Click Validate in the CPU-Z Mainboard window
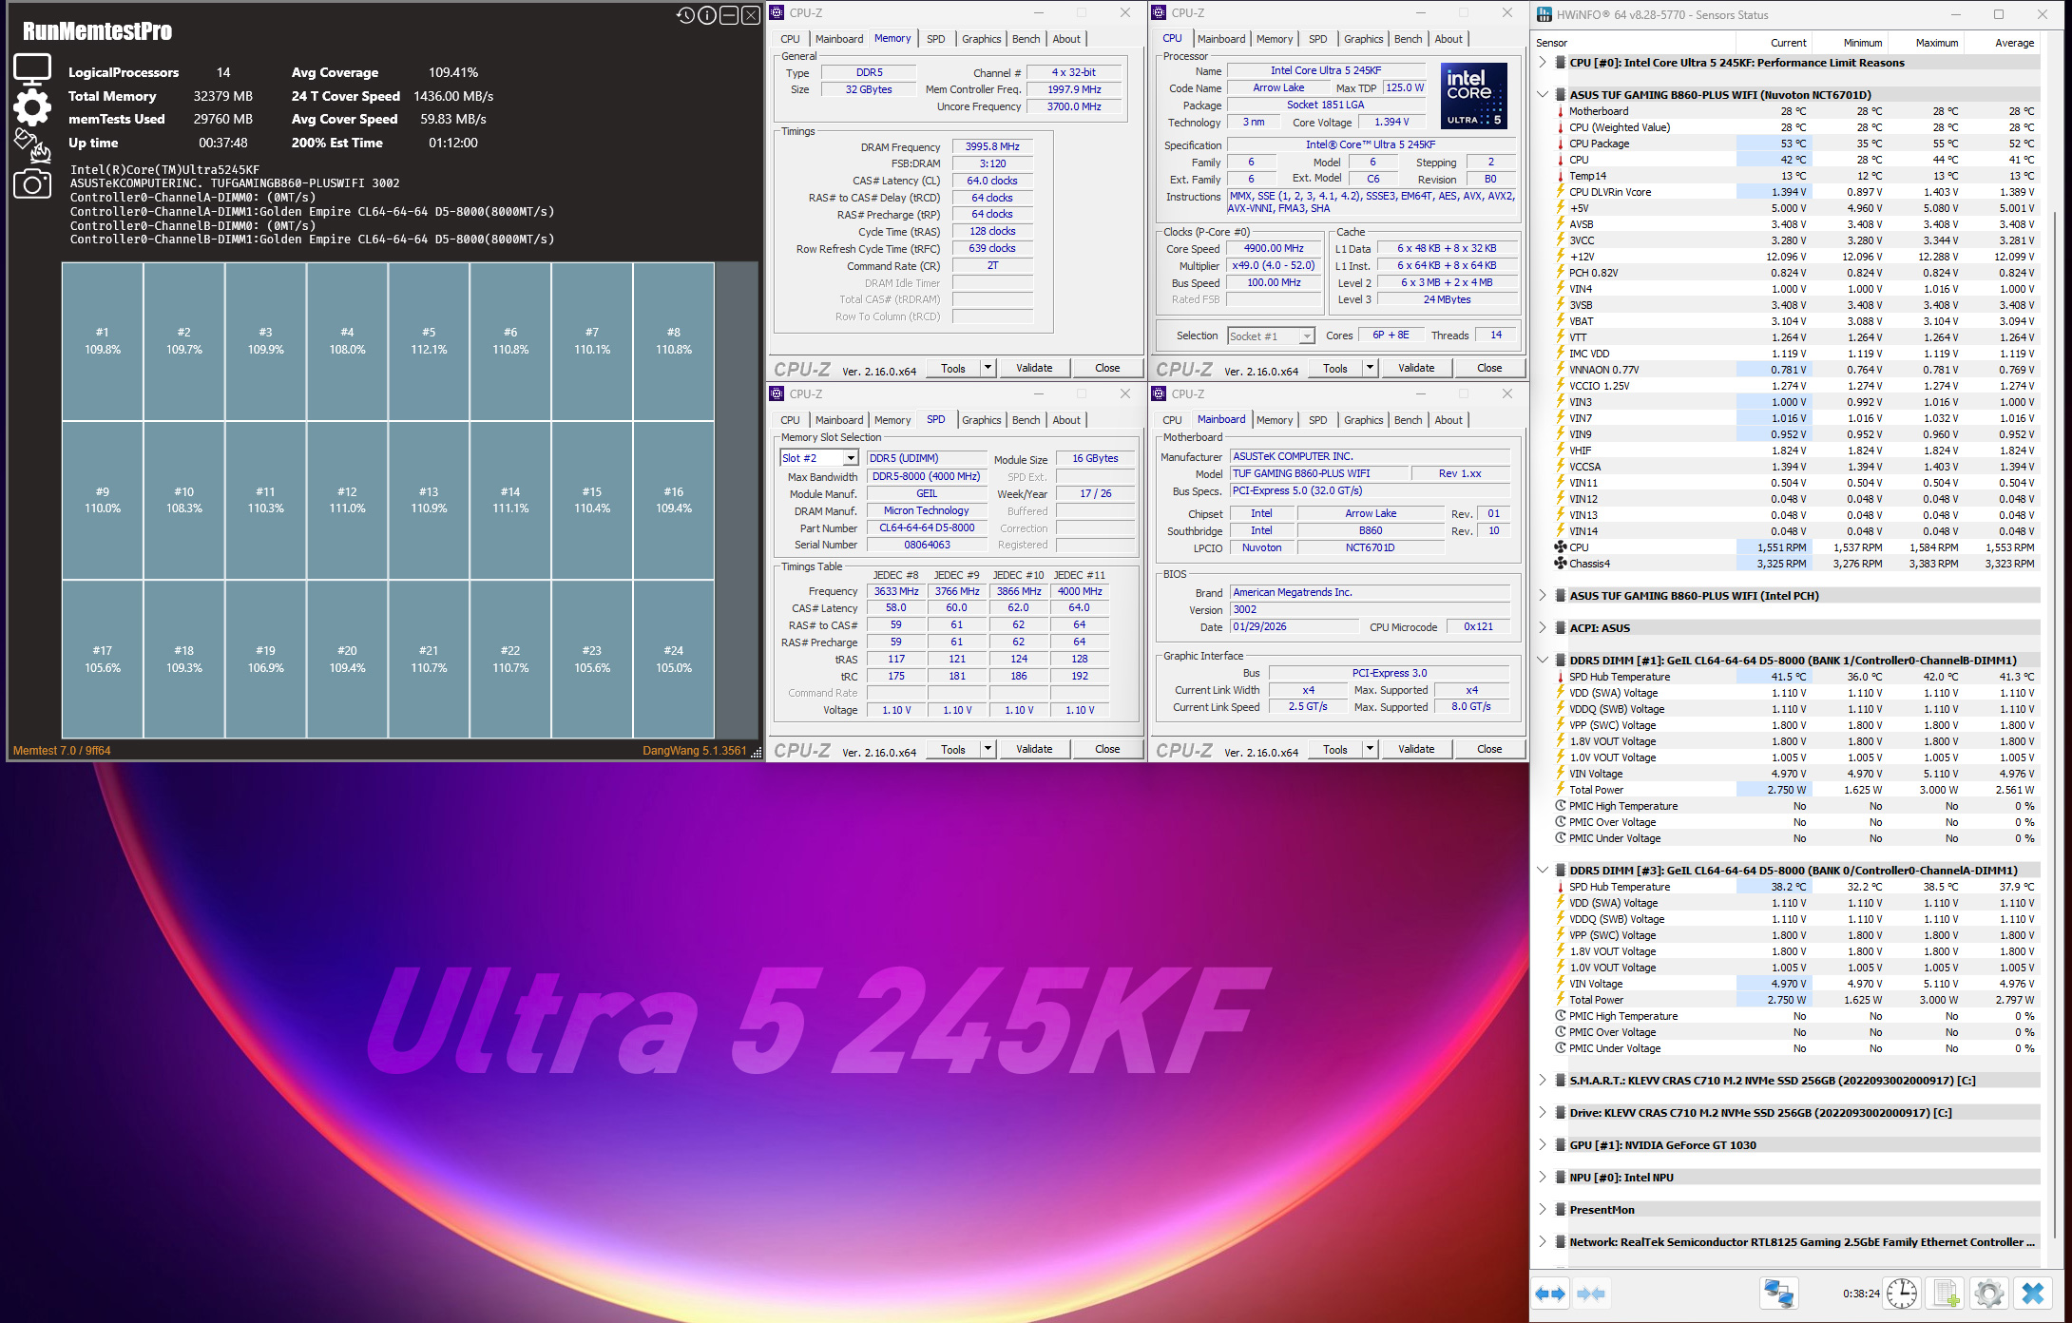The image size is (2072, 1323). tap(1416, 749)
